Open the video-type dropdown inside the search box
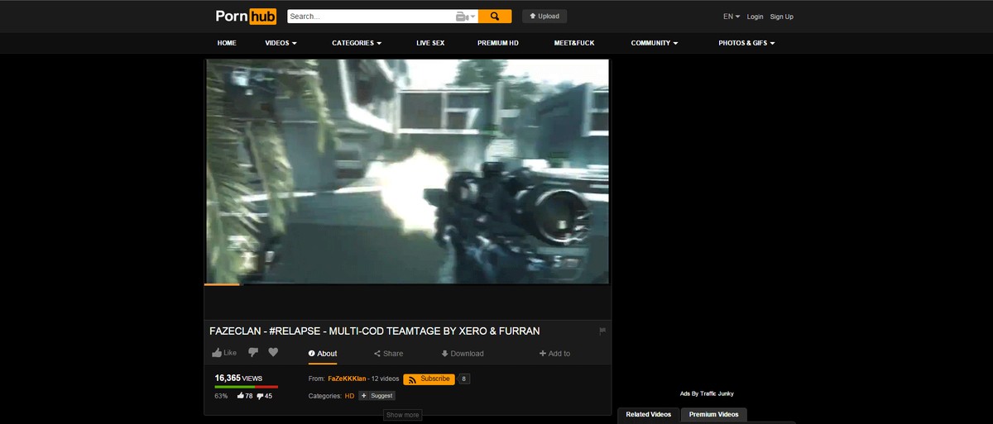Viewport: 993px width, 424px height. coord(464,17)
